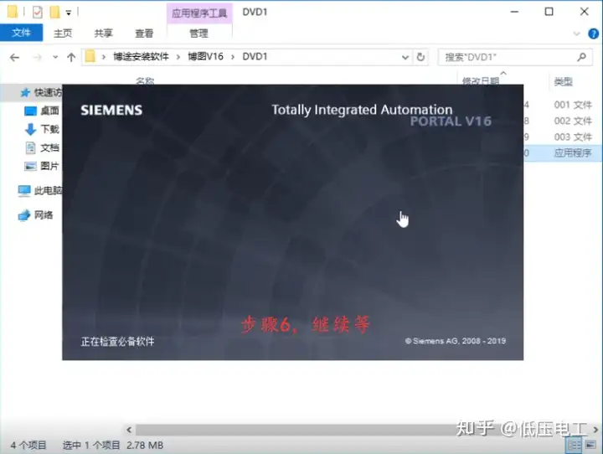Go back with the left arrow
The image size is (603, 454).
coord(14,57)
